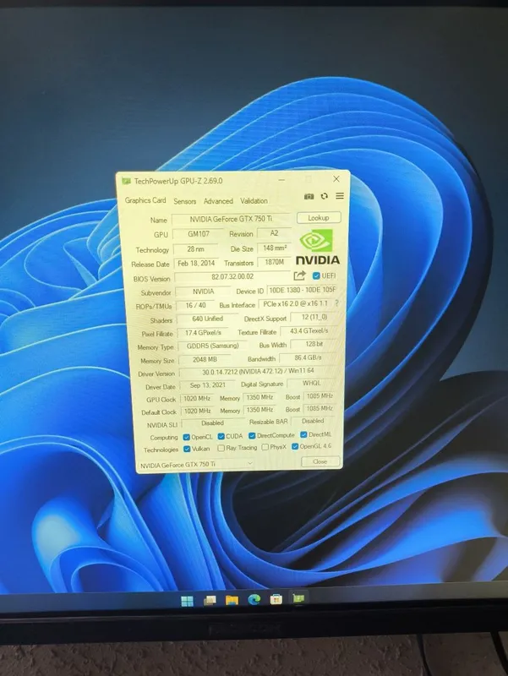Click the Driver Date Sep 13, 2021
The height and width of the screenshot is (676, 508).
[x=207, y=385]
